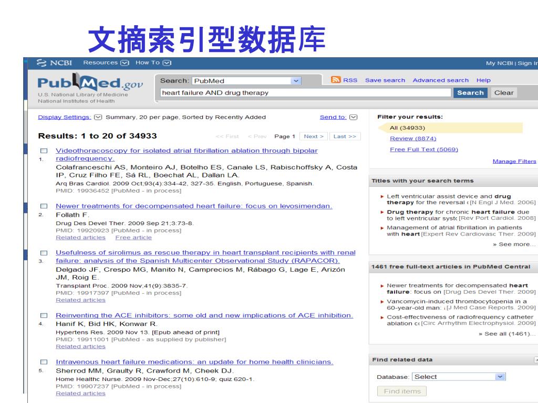Click Related articles under Home Healthc Nurse result
Viewport: 538px width, 403px height.
point(80,394)
